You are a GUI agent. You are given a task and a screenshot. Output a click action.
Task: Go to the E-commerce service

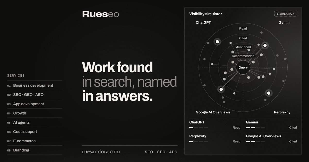35,141
